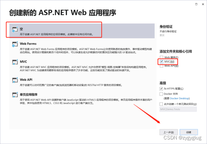Choose the 单页应用程序 template title

(29, 94)
